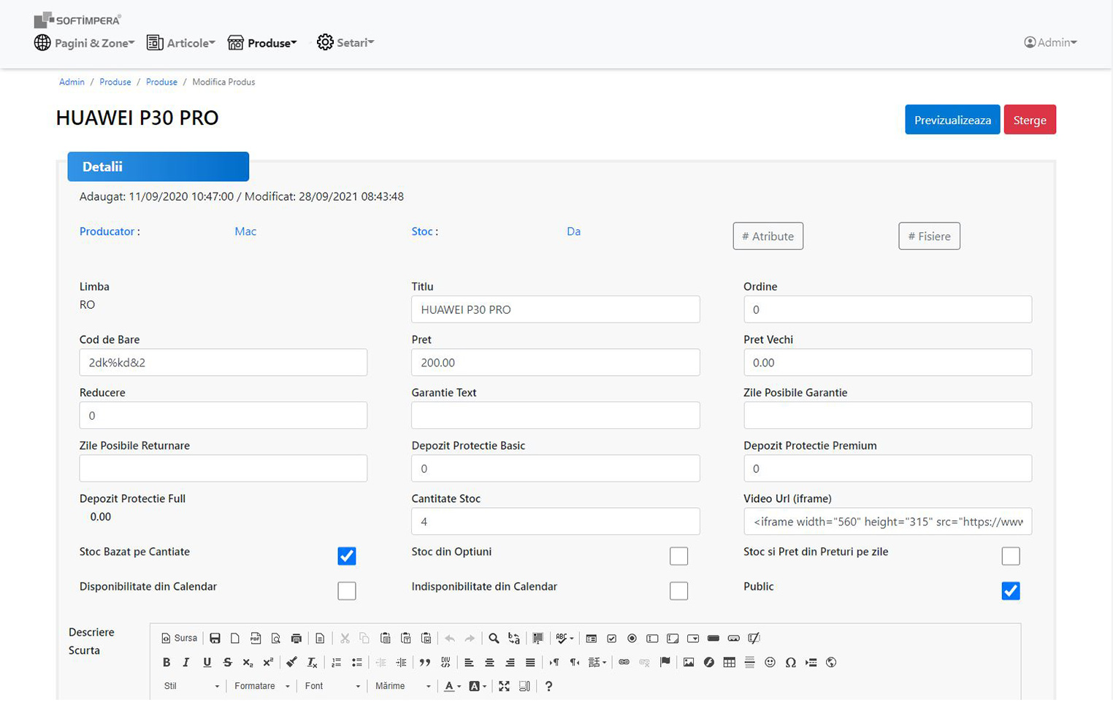1113x705 pixels.
Task: Open the Formatare dropdown
Action: pos(261,686)
